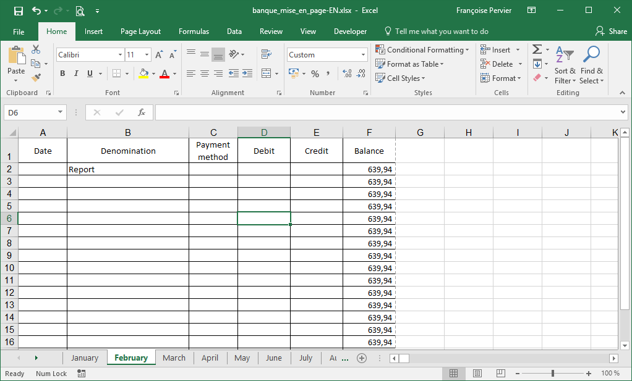Open the Page Layout ribbon tab

pos(140,31)
